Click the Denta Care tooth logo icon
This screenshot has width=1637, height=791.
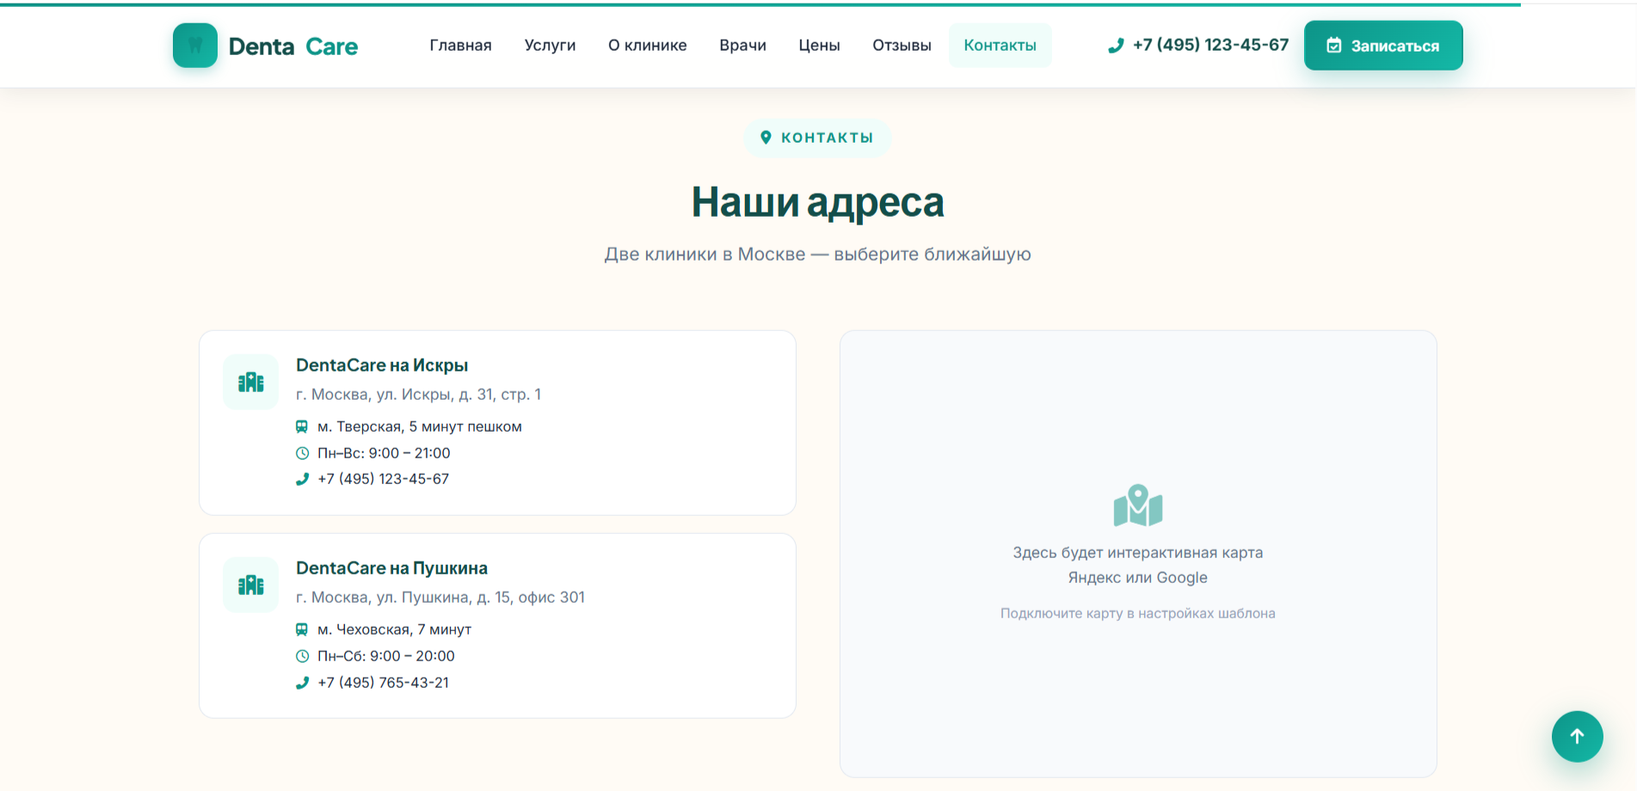coord(195,46)
